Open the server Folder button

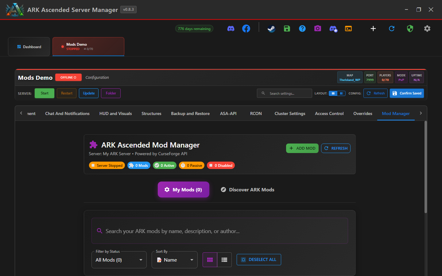[111, 93]
